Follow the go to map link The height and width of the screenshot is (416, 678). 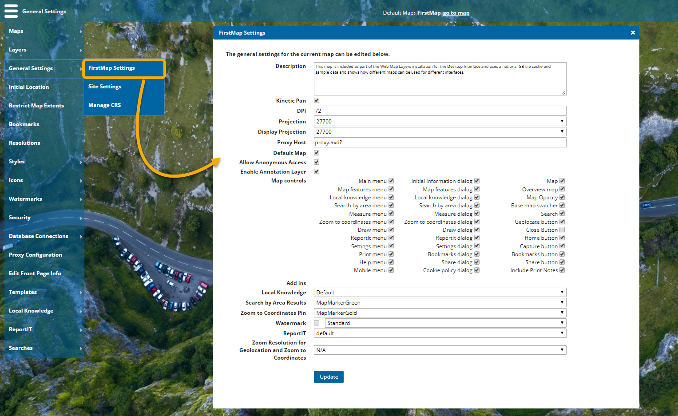click(456, 13)
